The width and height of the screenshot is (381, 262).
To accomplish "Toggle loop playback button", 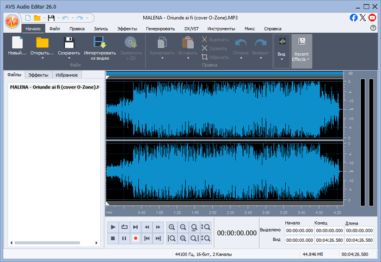I will 124,227.
